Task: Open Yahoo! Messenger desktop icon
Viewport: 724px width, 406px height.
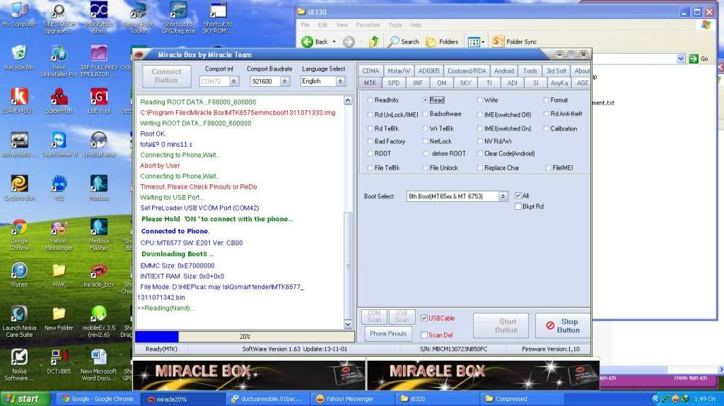Action: pyautogui.click(x=59, y=235)
